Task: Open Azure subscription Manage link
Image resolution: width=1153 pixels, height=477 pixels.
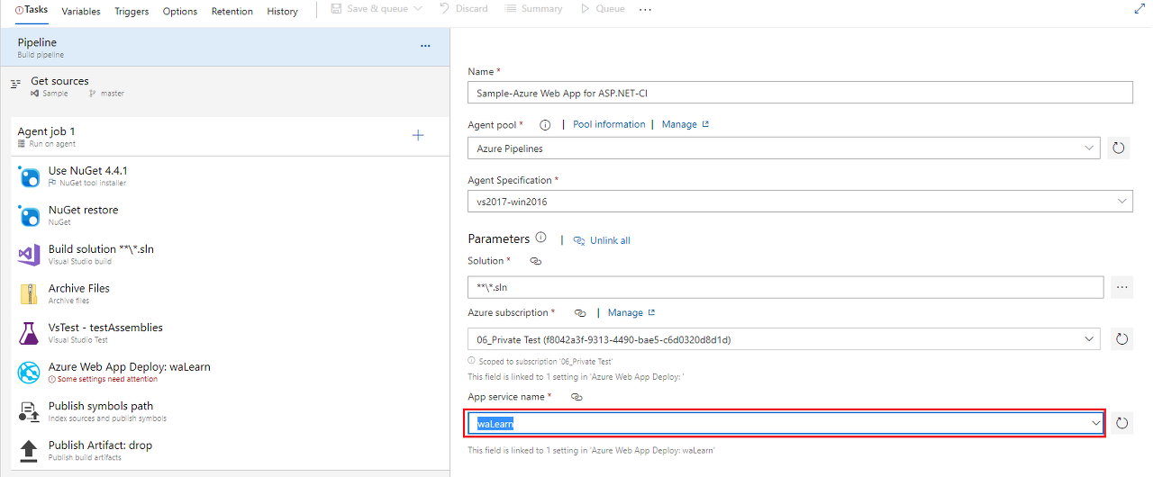Action: tap(631, 313)
